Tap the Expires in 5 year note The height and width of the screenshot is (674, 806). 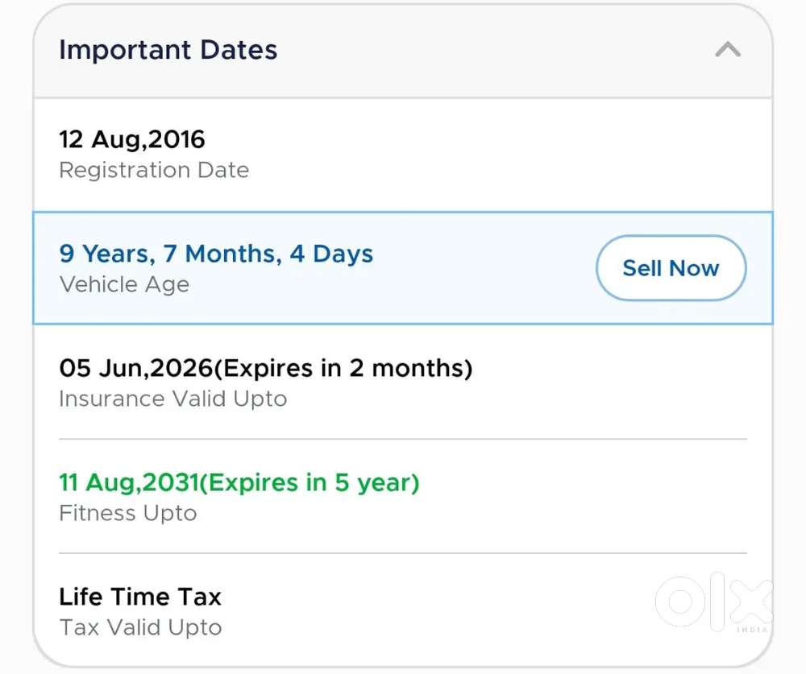click(310, 482)
